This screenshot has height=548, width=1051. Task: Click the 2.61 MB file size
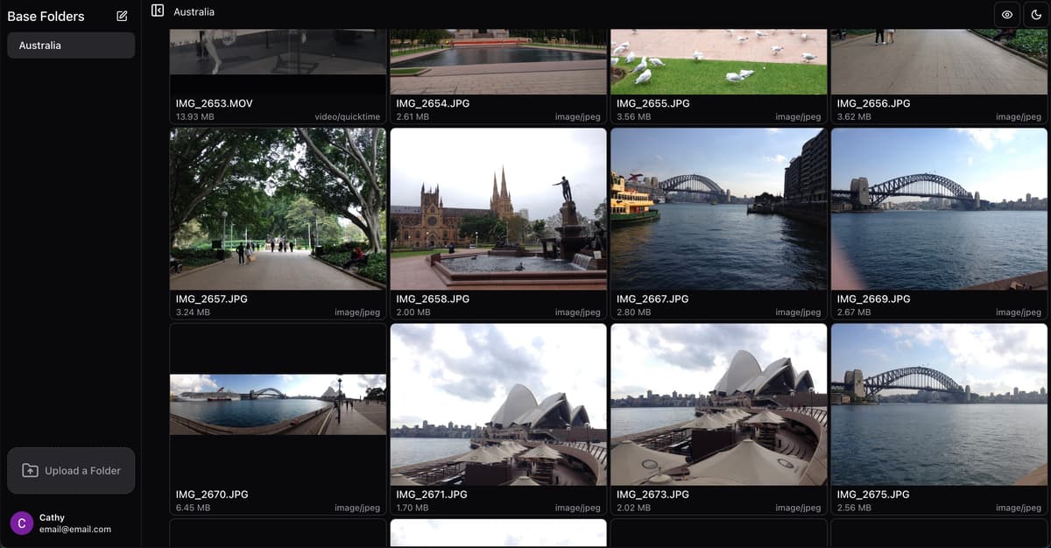tap(413, 116)
